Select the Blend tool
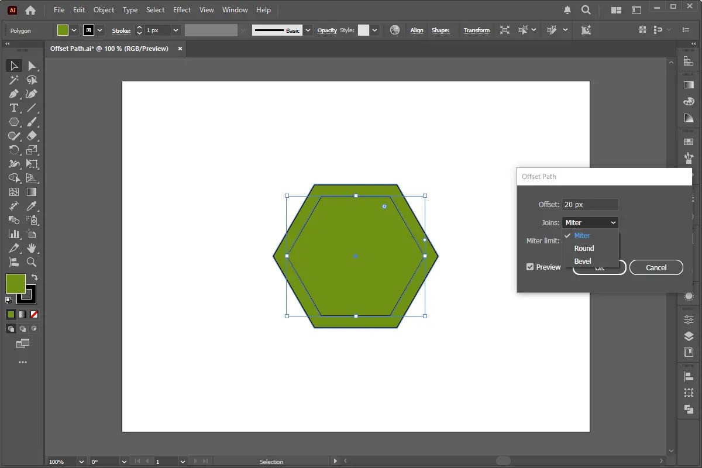This screenshot has height=468, width=702. pos(14,220)
